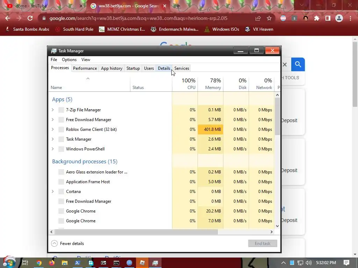The width and height of the screenshot is (358, 268).
Task: Switch to the Home - YouTube tab
Action: click(x=43, y=6)
